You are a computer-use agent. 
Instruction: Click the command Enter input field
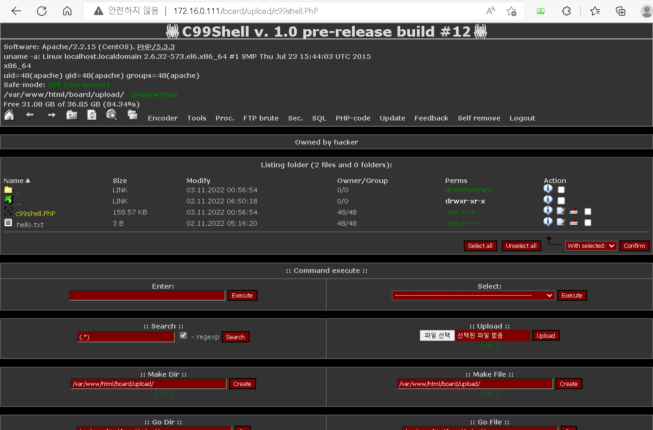[x=147, y=296]
